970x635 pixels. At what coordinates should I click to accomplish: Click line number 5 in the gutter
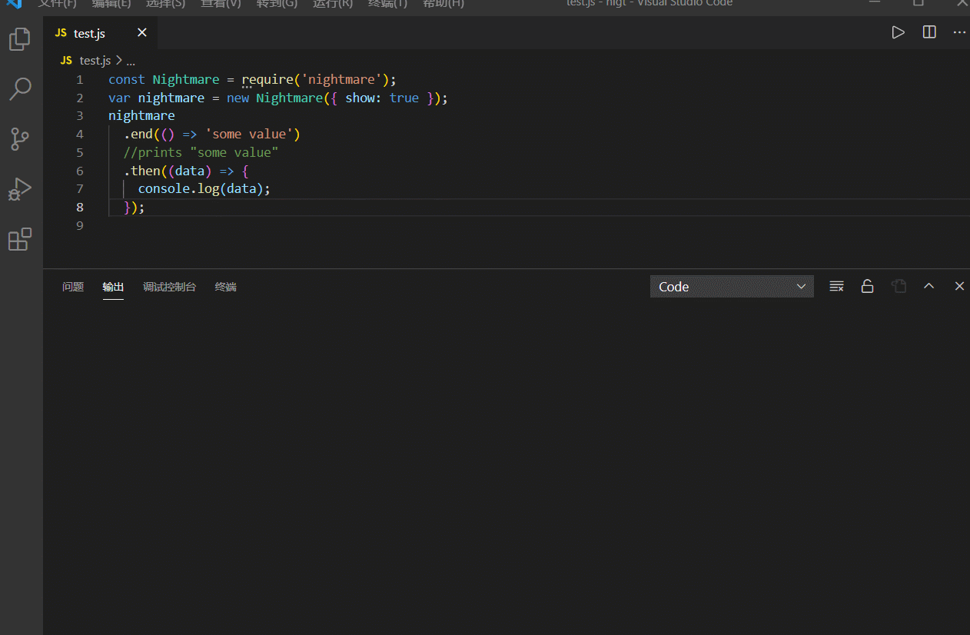(80, 152)
